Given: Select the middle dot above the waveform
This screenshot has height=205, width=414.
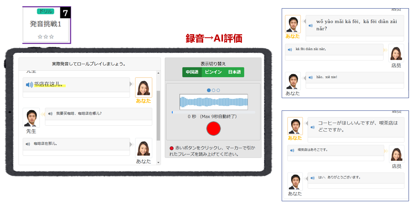Looking at the screenshot, I should tap(214, 90).
